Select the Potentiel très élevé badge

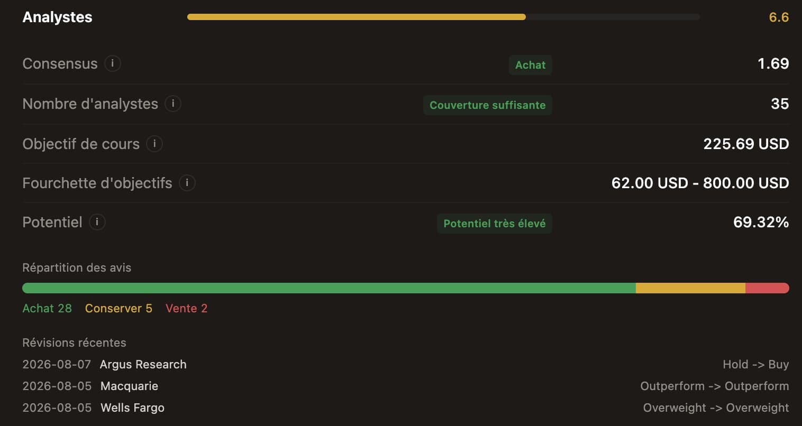click(494, 224)
